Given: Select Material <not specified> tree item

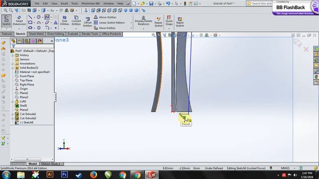Looking at the screenshot, I should pyautogui.click(x=35, y=72).
